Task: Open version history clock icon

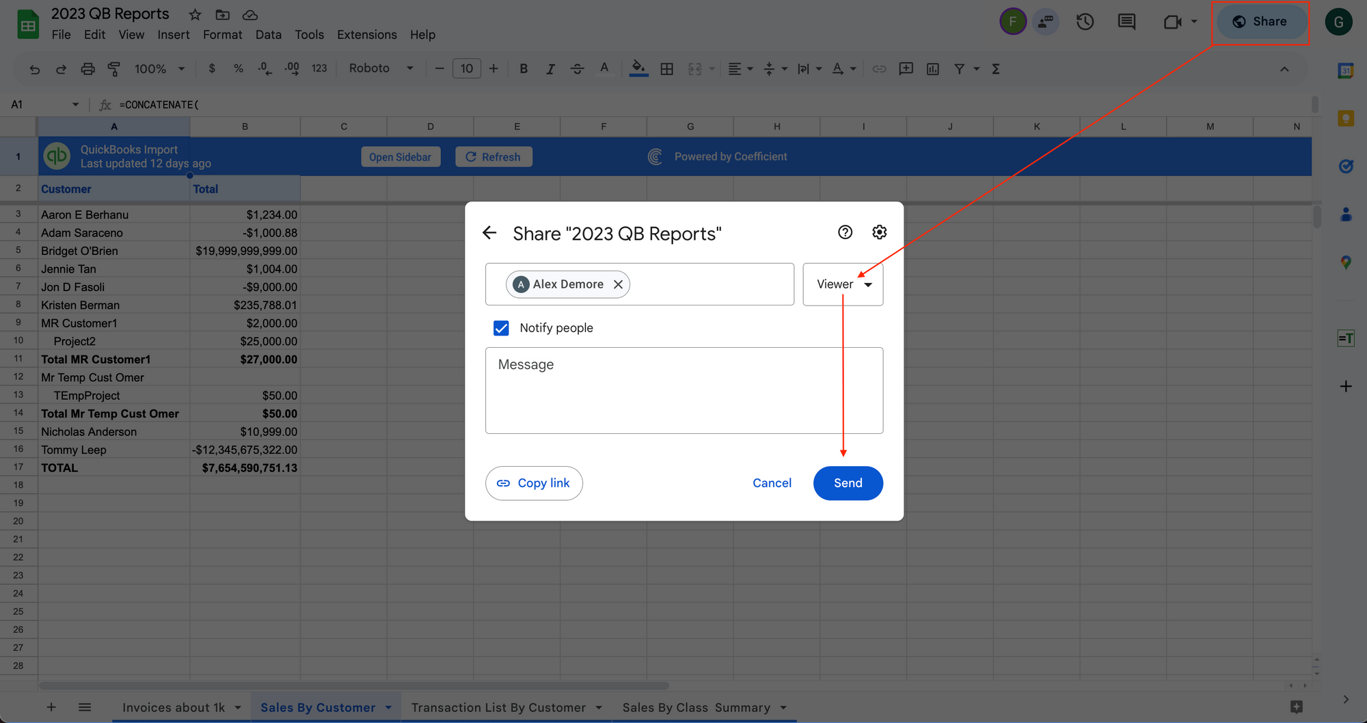Action: pos(1085,22)
